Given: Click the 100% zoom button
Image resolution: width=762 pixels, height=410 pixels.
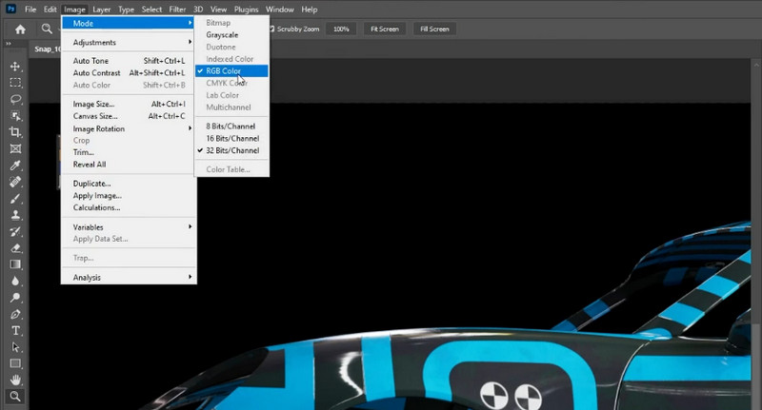Looking at the screenshot, I should click(341, 29).
